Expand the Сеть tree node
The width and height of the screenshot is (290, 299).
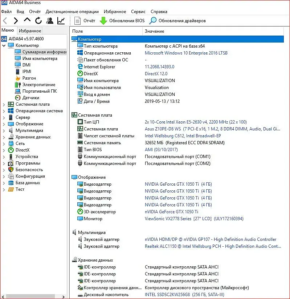(x=4, y=144)
